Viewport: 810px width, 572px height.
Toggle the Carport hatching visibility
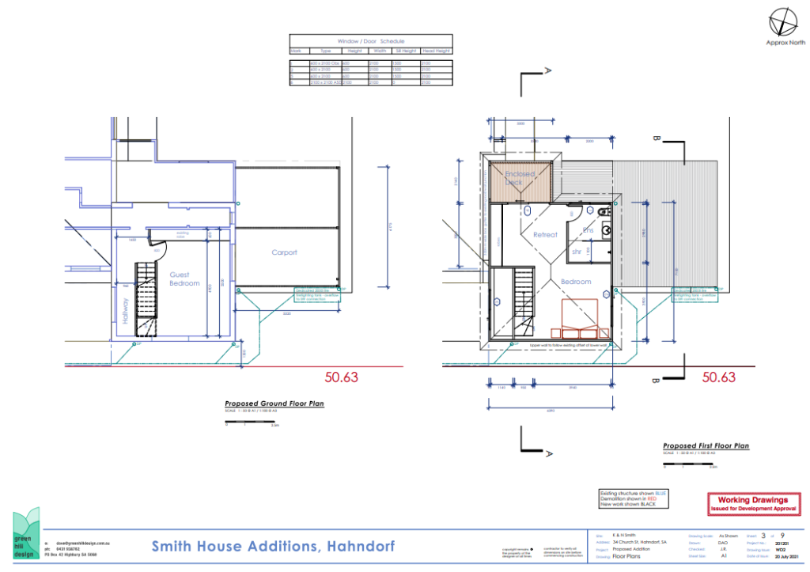285,253
